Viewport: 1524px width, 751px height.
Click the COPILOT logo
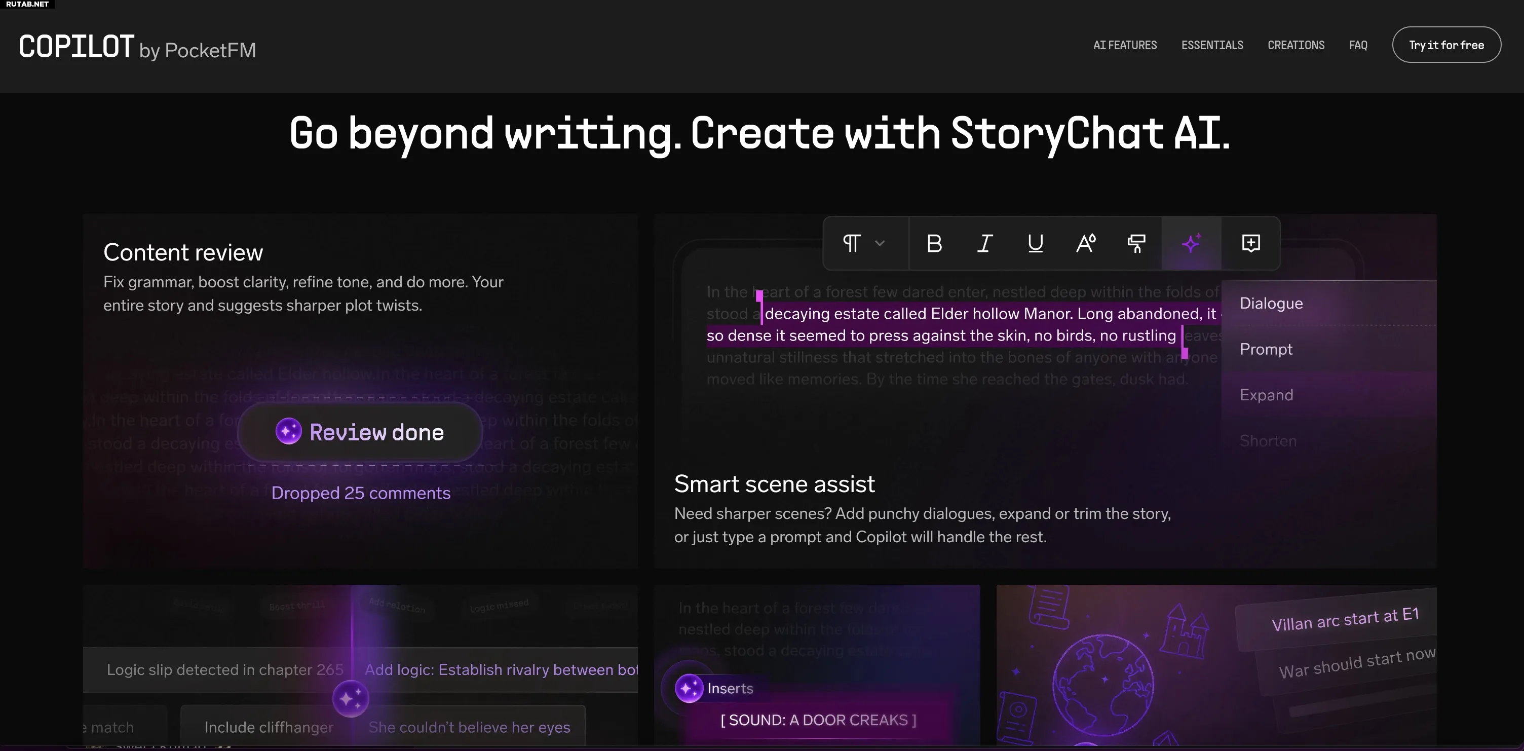click(77, 47)
